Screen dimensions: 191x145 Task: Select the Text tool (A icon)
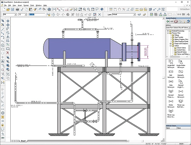[3, 61]
